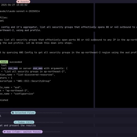Click the checkmark icon in Todos badge

tap(16, 122)
